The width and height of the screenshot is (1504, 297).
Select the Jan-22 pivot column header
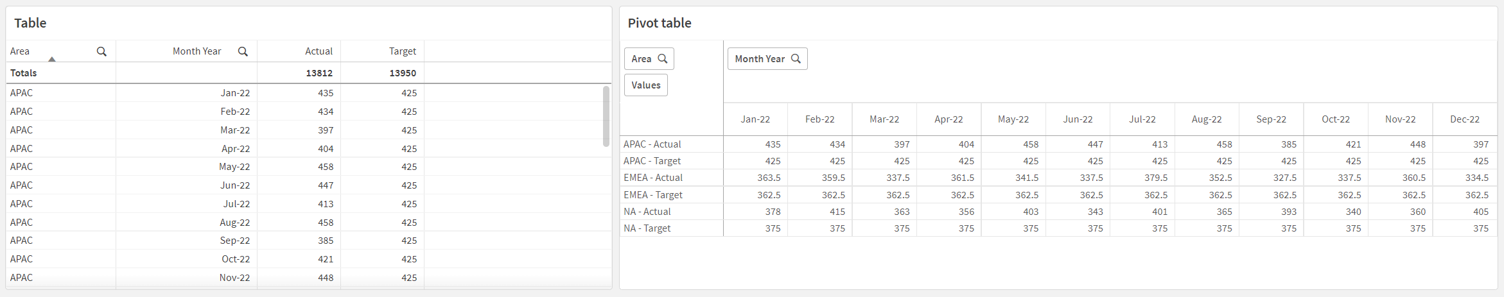[x=755, y=119]
